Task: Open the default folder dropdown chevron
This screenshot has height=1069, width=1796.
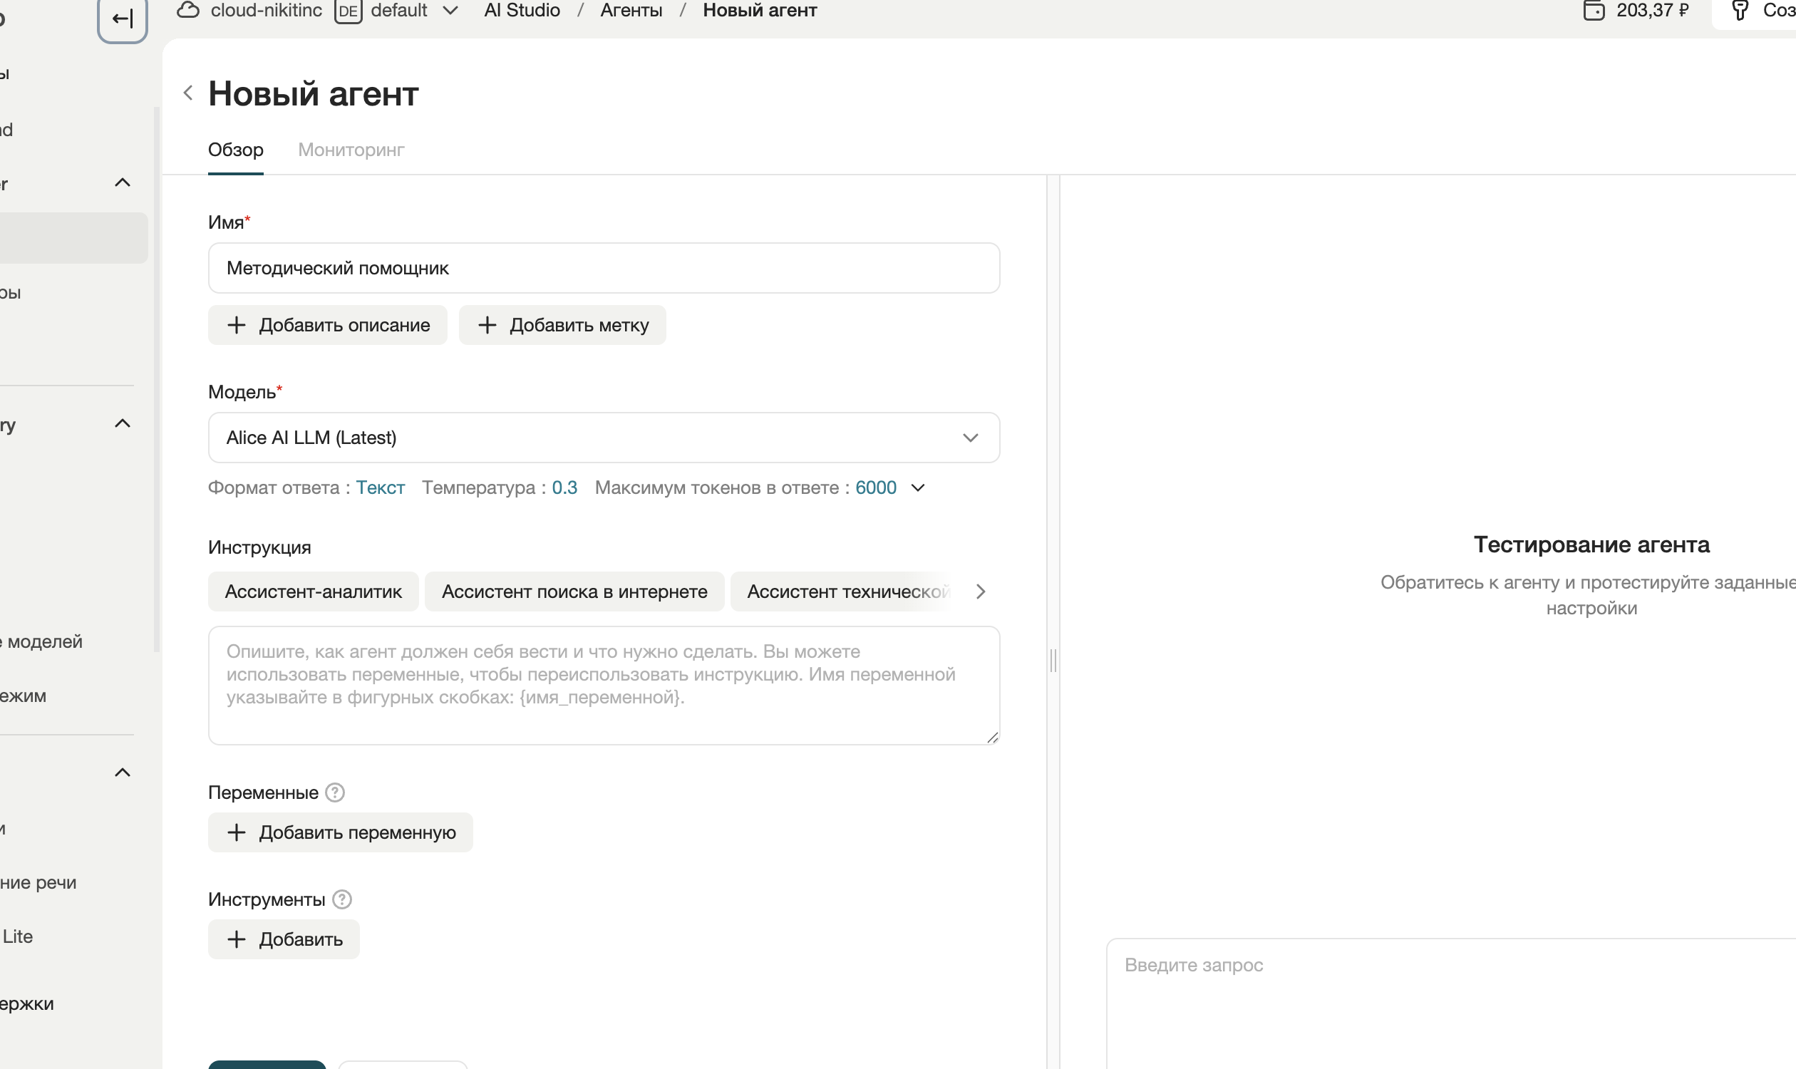Action: [x=450, y=11]
